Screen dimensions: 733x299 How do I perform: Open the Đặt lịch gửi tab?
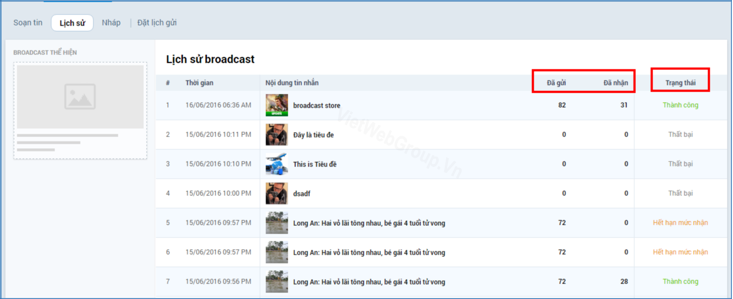[157, 23]
